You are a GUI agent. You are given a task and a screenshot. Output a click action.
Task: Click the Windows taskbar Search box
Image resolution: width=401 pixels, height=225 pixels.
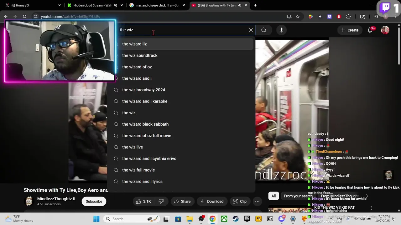click(x=132, y=219)
